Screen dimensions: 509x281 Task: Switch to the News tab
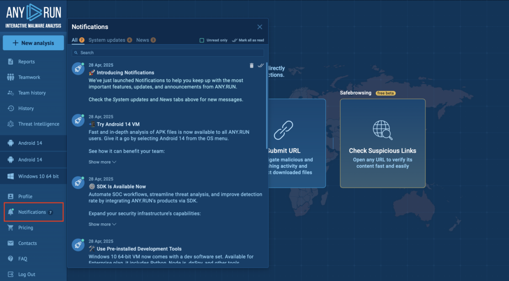(143, 40)
